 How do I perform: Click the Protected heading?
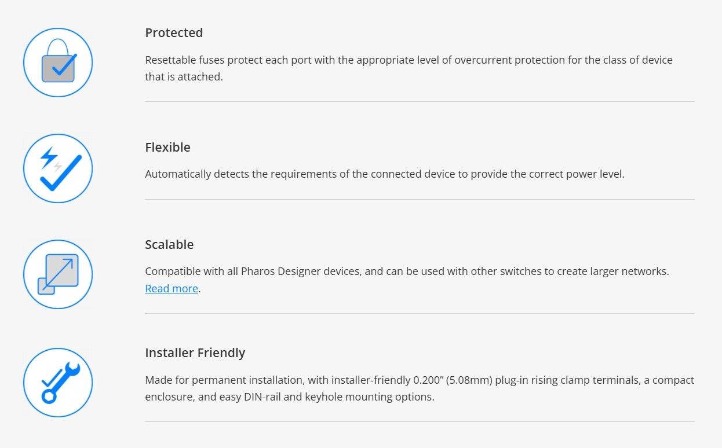pos(174,32)
